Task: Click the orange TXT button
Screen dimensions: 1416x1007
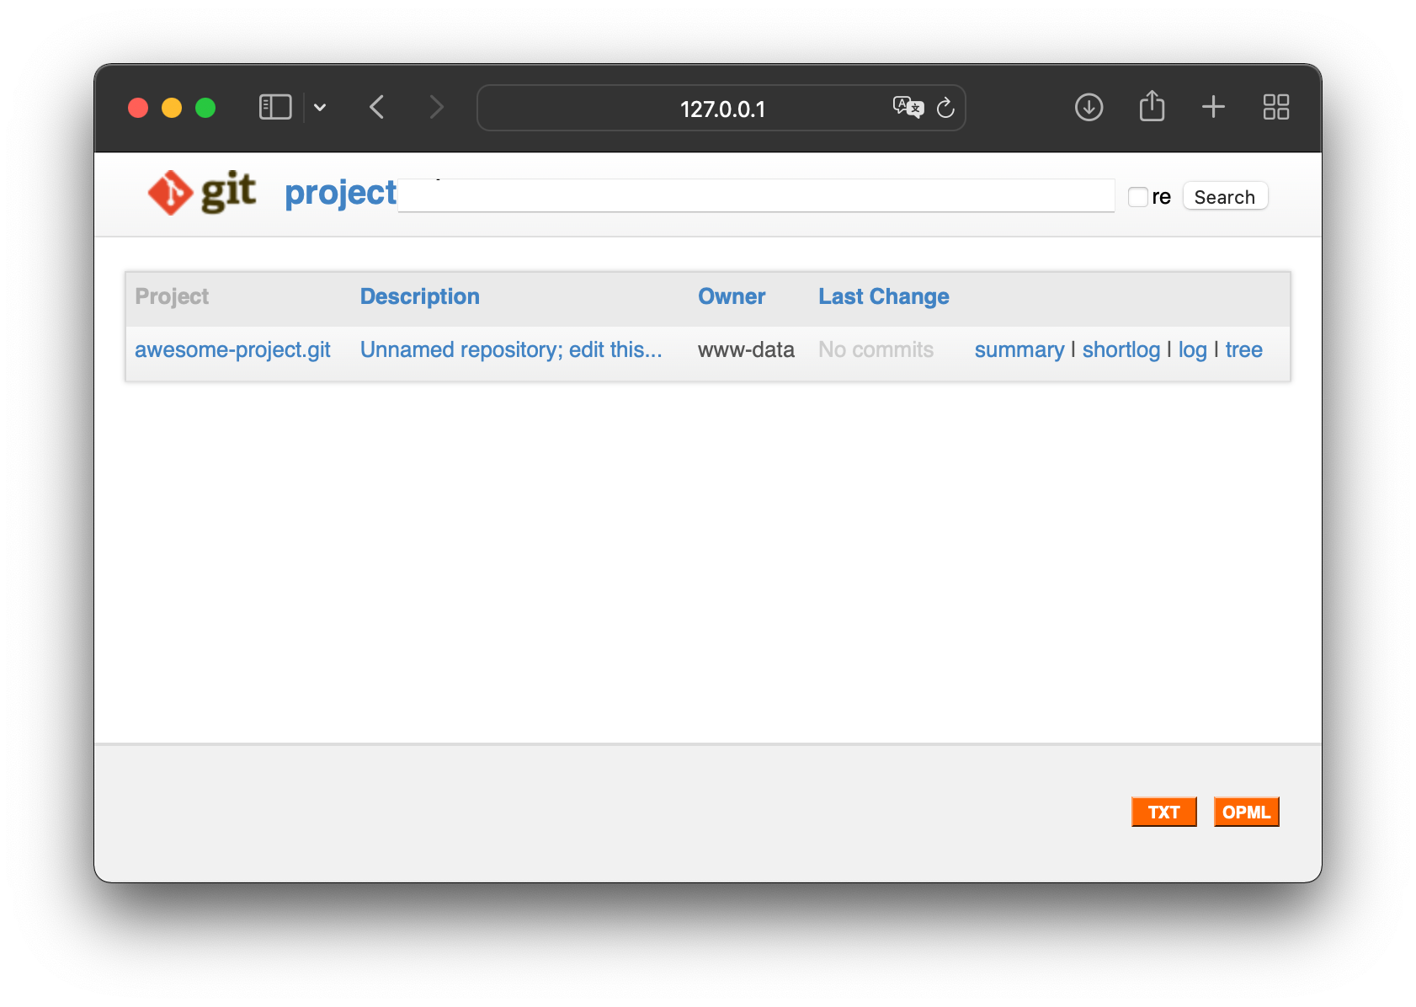Action: (x=1164, y=812)
